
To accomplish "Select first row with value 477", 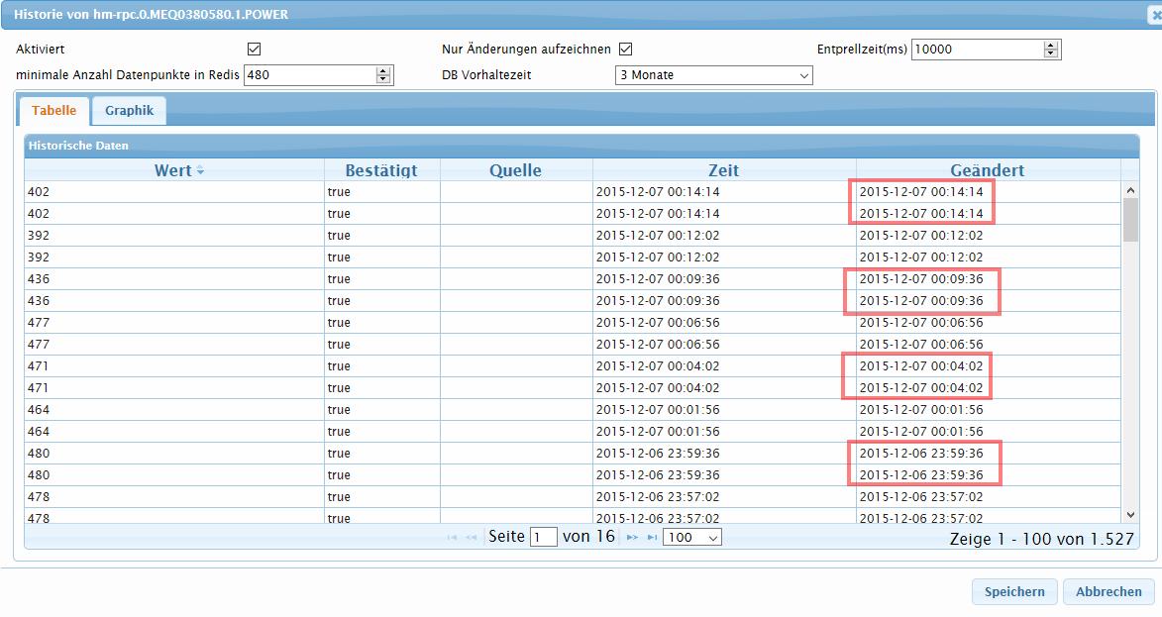I will coord(573,323).
